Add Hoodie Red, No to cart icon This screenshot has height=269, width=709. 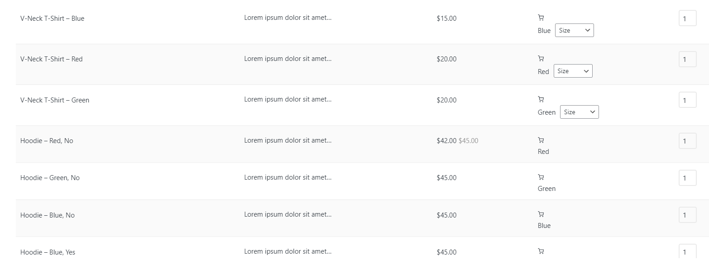[x=541, y=140]
